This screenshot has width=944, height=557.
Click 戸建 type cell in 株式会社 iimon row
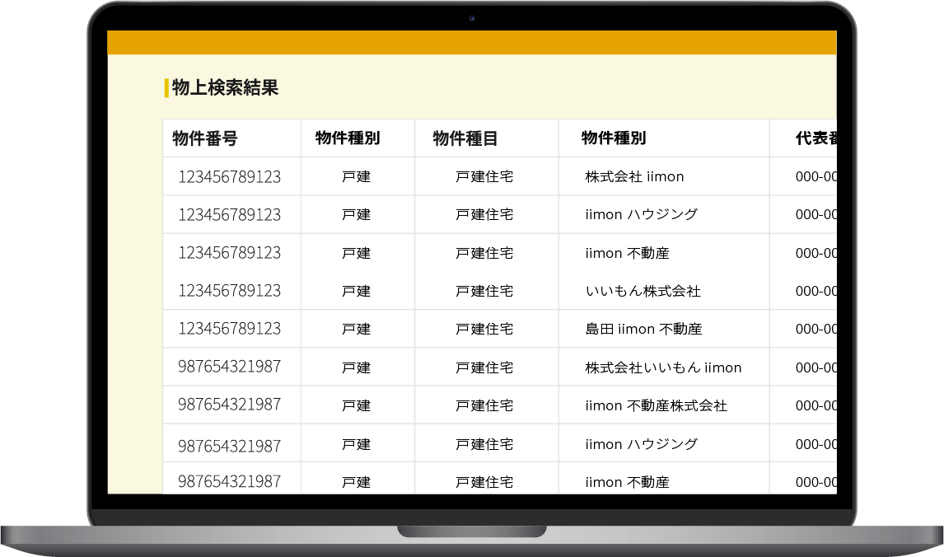[x=356, y=176]
